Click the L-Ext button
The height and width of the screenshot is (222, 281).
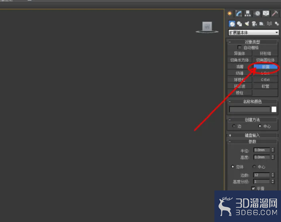tap(265, 73)
